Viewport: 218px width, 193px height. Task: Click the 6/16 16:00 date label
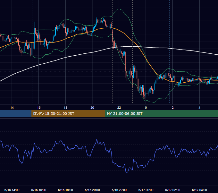(x=39, y=190)
